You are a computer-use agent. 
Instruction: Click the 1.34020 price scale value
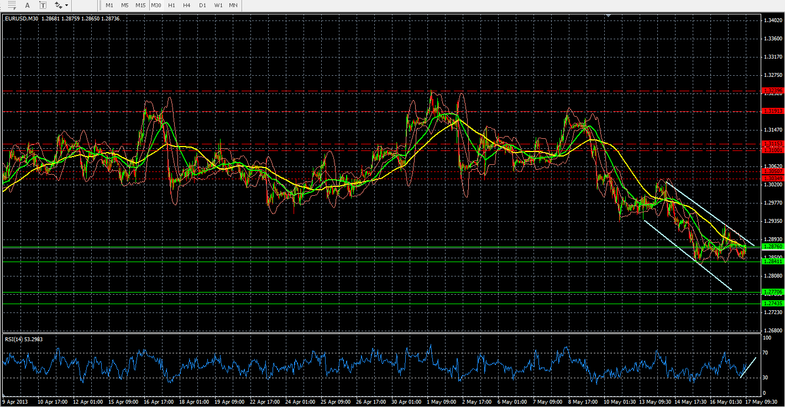tap(773, 20)
